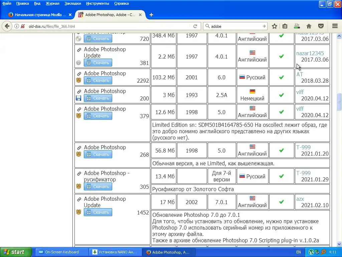Download Photoshop 6.0 with Скачать button
Screen dimensions: 342x257
click(x=98, y=80)
